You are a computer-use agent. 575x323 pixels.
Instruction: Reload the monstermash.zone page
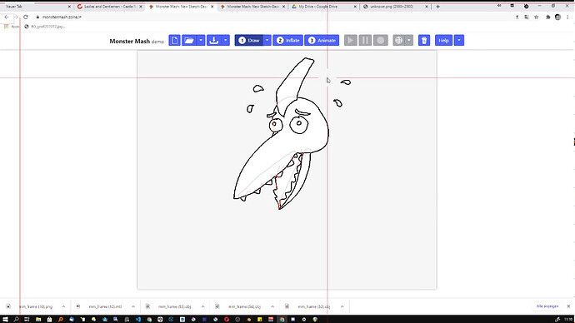[26, 17]
